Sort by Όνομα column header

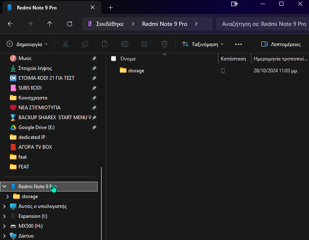point(128,59)
